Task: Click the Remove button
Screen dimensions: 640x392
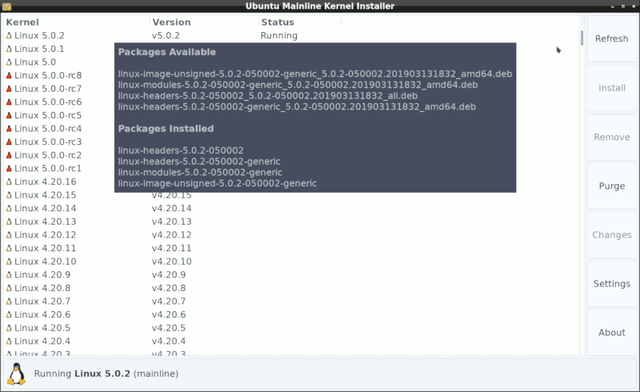Action: click(611, 137)
